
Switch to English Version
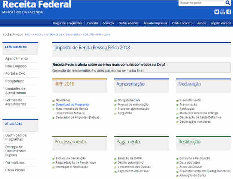(x=221, y=23)
